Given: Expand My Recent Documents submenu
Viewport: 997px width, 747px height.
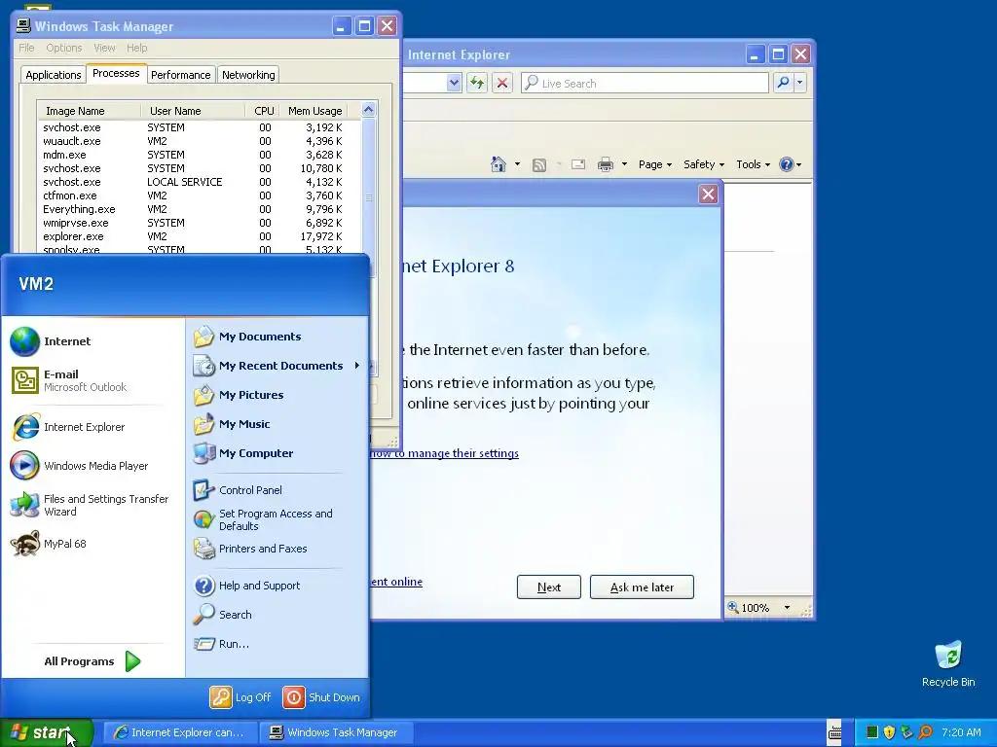Looking at the screenshot, I should (x=277, y=366).
